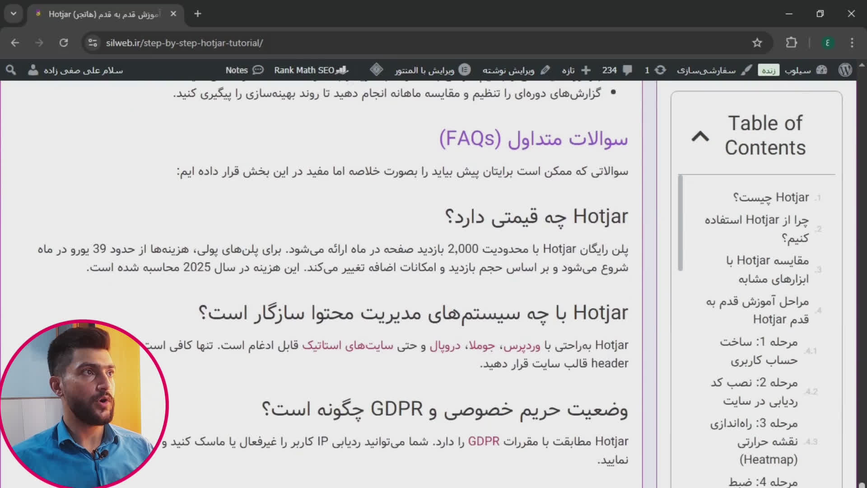Reload the current page
Viewport: 867px width, 488px height.
pyautogui.click(x=64, y=42)
